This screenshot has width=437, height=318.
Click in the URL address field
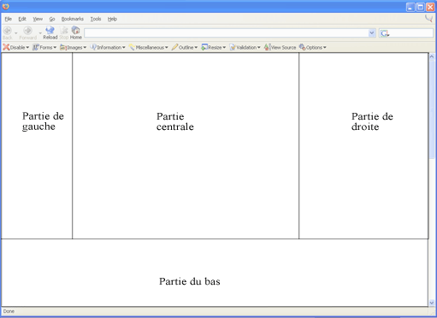pyautogui.click(x=227, y=33)
